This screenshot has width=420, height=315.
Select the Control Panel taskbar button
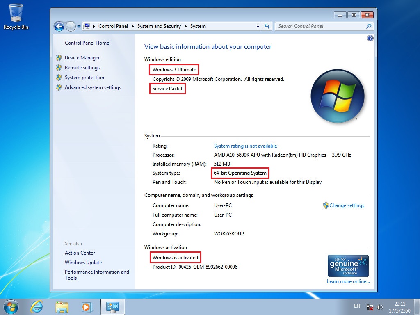[x=113, y=307]
